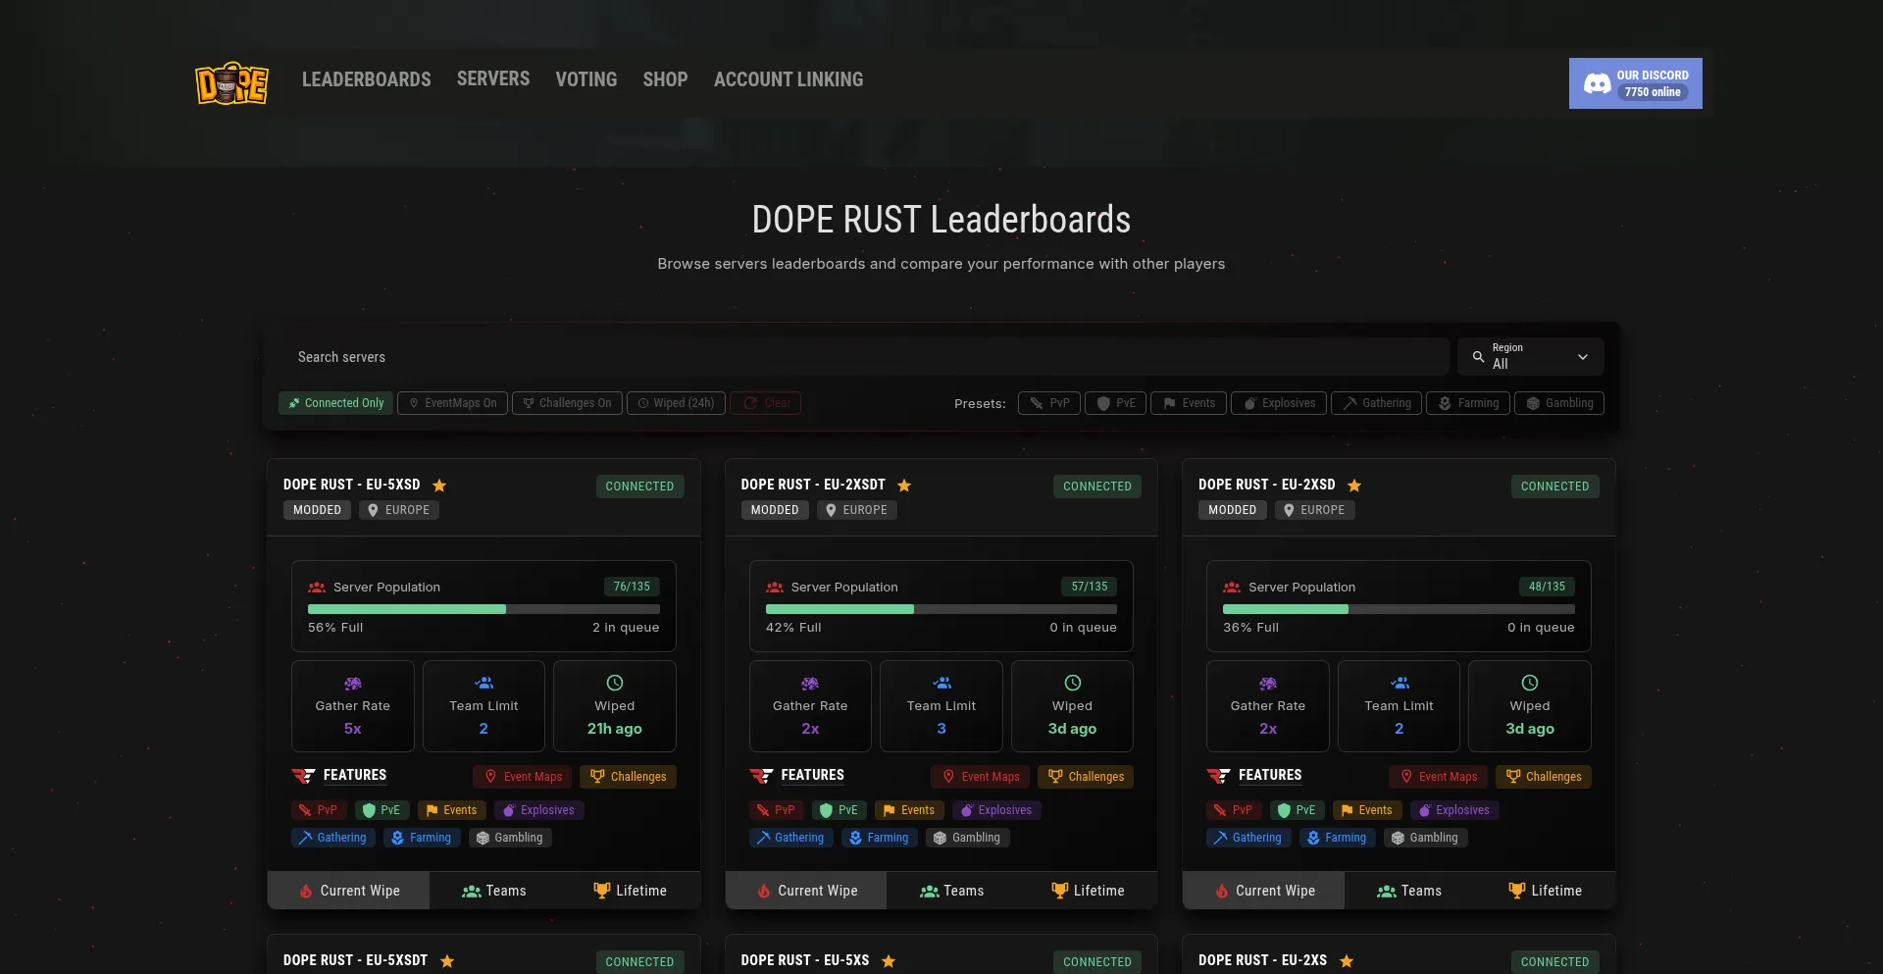Screen dimensions: 1883x974
Task: Open the Region dropdown
Action: tap(1530, 356)
